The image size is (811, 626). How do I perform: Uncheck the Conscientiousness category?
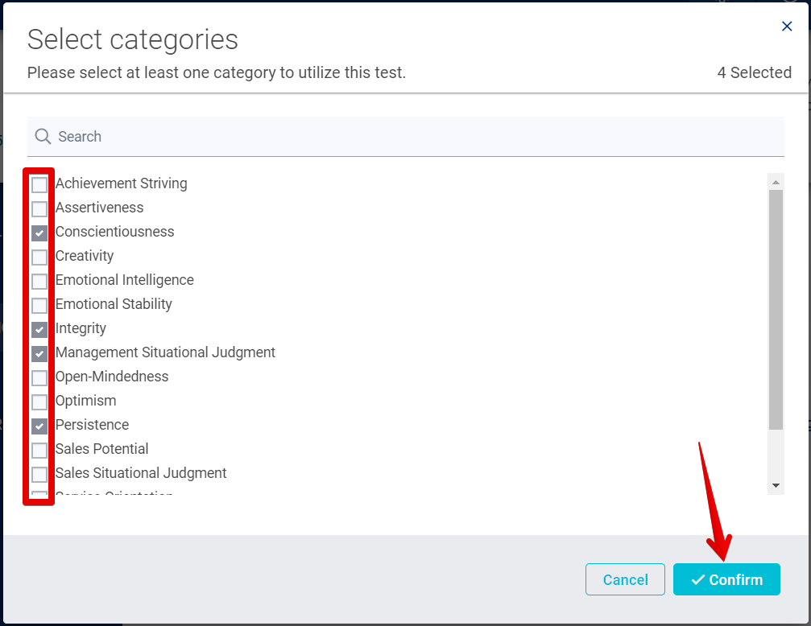tap(39, 233)
